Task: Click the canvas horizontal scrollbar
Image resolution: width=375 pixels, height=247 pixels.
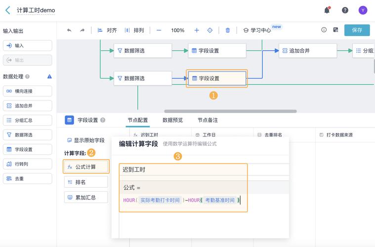Action: click(230, 111)
